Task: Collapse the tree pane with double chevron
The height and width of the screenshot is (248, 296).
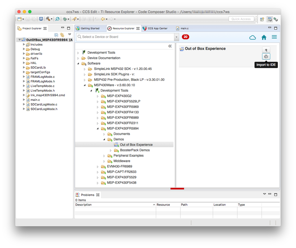Action: [x=170, y=46]
